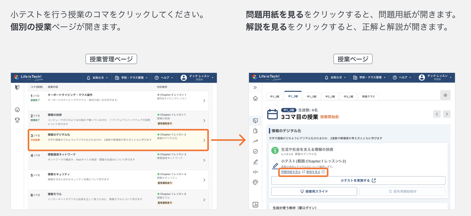Open テック レッスン account menu in the lesson page
Image resolution: width=471 pixels, height=216 pixels.
[435, 78]
